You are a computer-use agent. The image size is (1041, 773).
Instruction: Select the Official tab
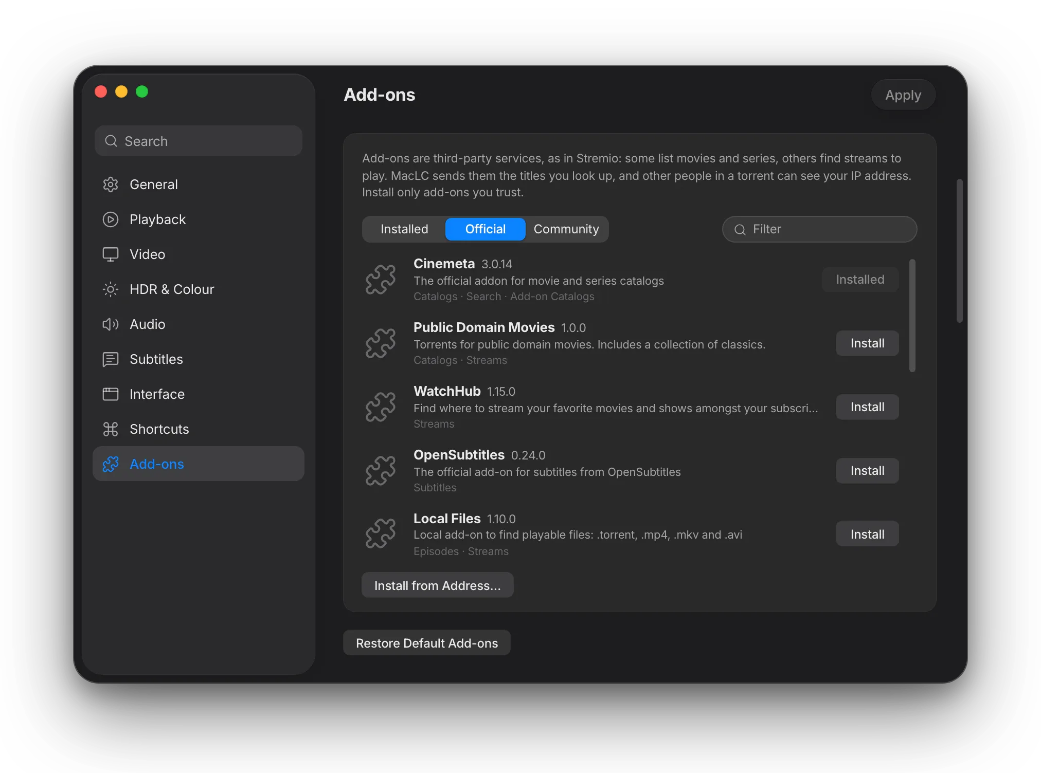pyautogui.click(x=486, y=229)
